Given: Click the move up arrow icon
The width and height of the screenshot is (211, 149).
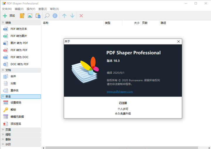Looking at the screenshot, I should [64, 16].
